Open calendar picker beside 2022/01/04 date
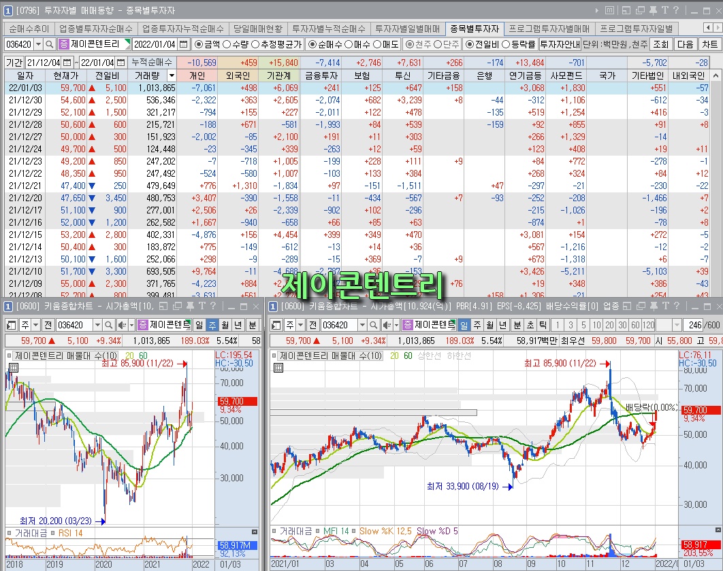The image size is (723, 571). [184, 44]
